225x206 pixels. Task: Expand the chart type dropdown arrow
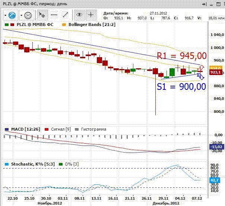(5, 15)
